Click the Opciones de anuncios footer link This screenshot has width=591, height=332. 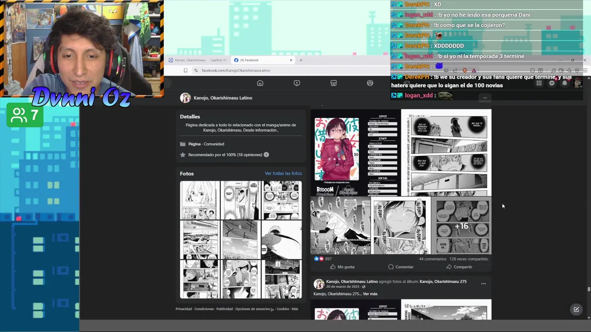pyautogui.click(x=254, y=309)
